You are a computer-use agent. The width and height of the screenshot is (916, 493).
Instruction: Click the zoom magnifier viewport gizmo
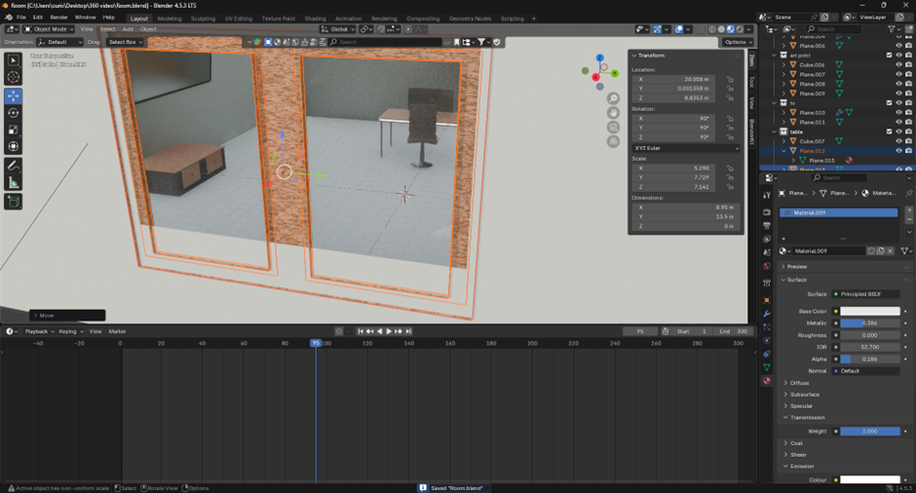pyautogui.click(x=614, y=99)
